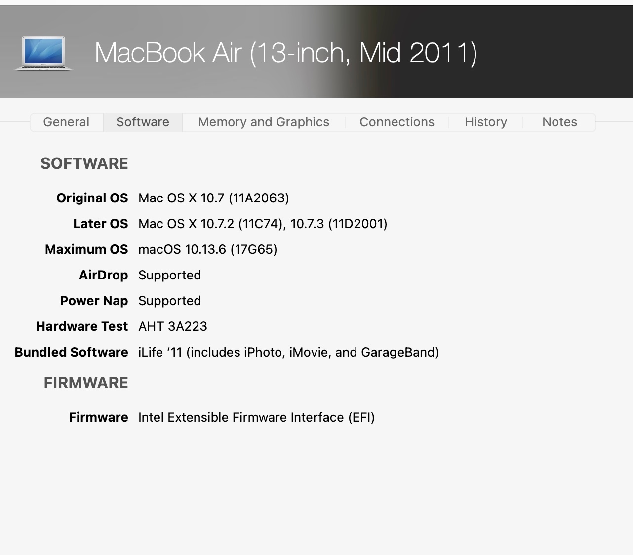Viewport: 633px width, 555px height.
Task: Click the FIRMWARE section heading
Action: coord(86,383)
